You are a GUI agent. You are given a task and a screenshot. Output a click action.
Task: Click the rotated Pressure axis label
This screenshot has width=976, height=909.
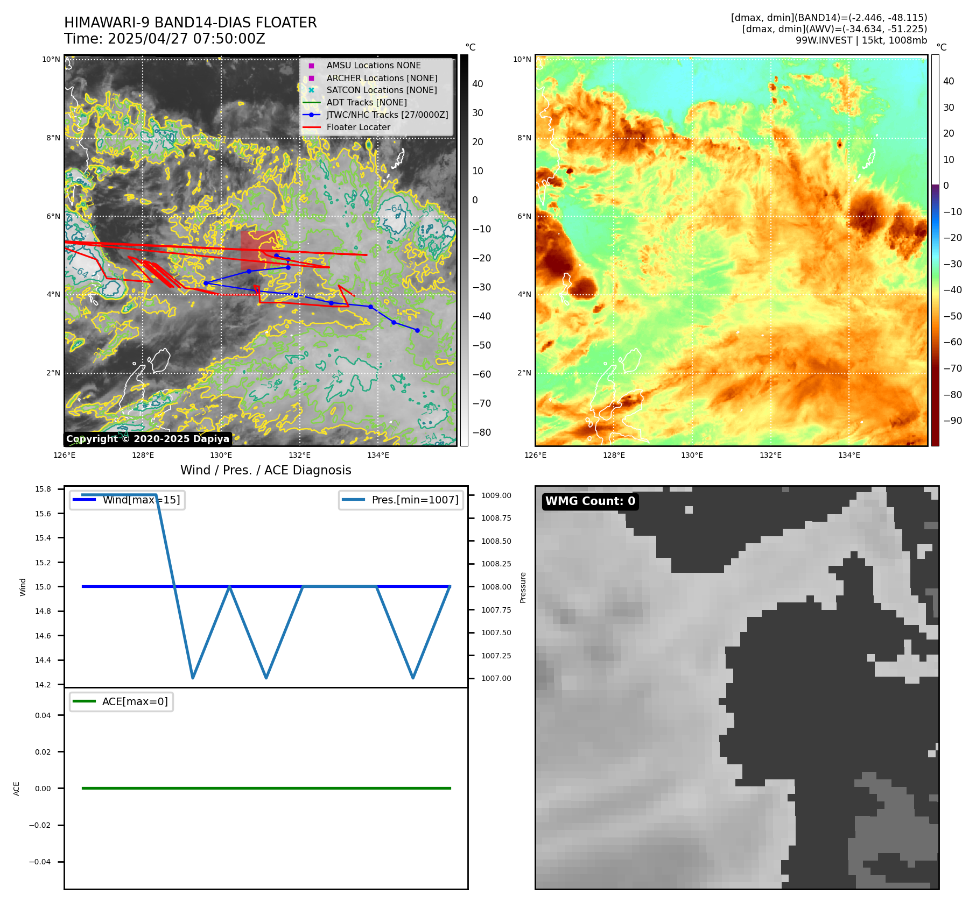[523, 587]
